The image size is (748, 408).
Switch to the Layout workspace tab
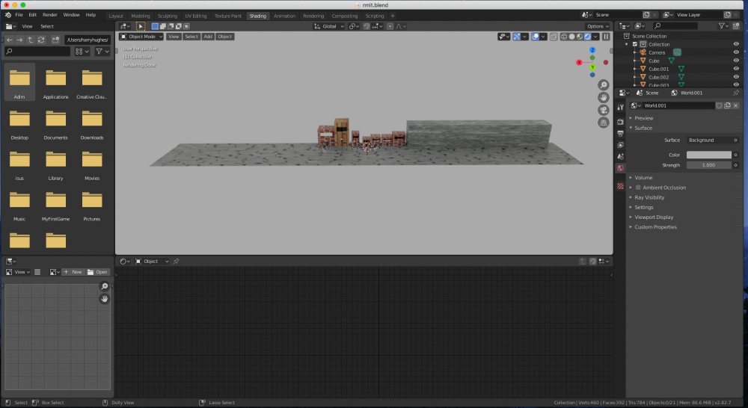click(x=116, y=16)
